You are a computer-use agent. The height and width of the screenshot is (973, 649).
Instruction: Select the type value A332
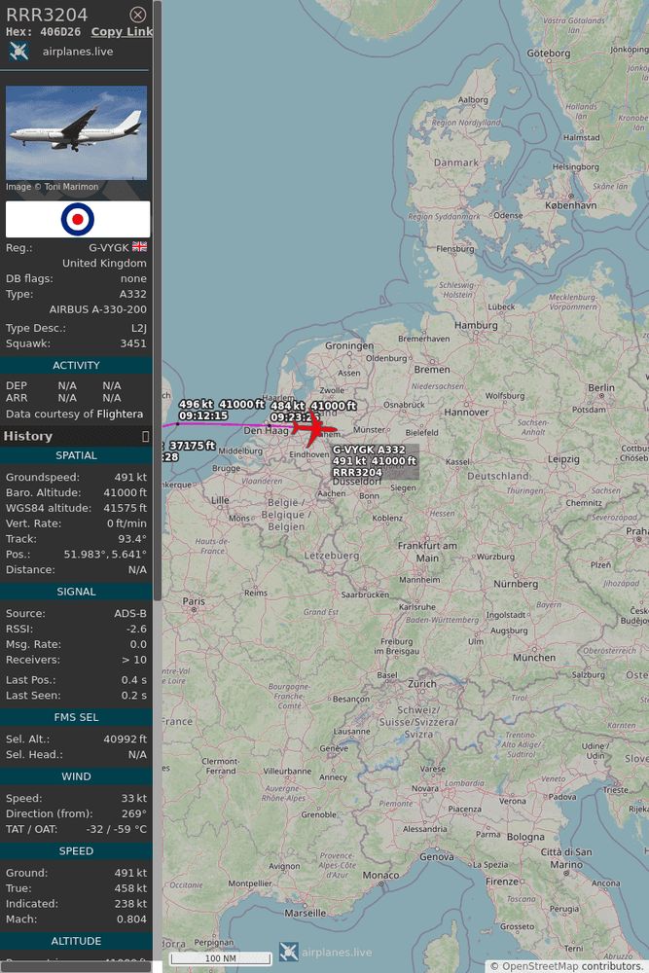[x=133, y=294]
